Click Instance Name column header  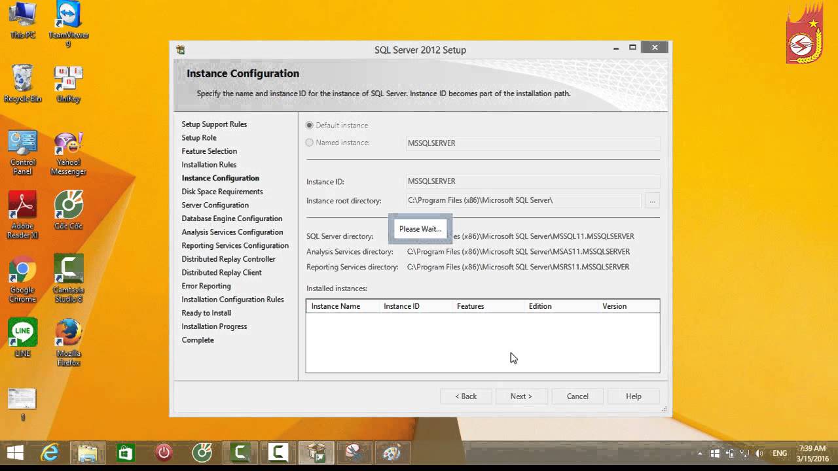coord(342,306)
